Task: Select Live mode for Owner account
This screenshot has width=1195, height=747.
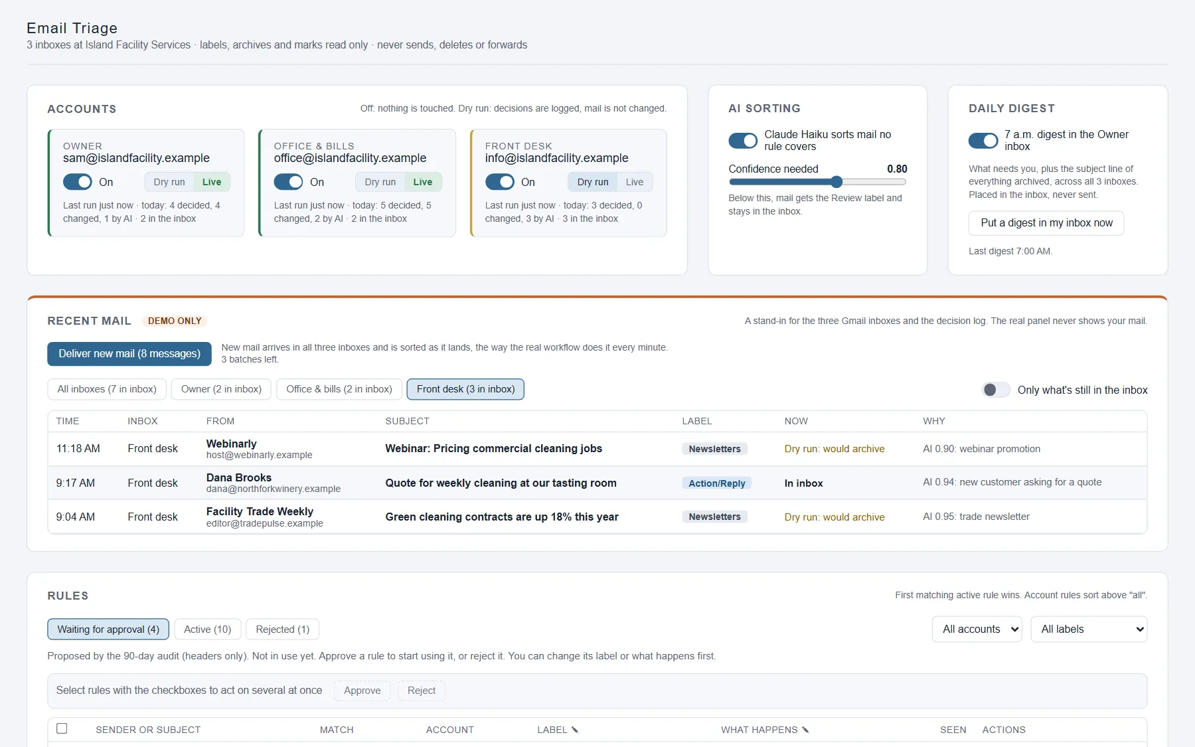Action: tap(212, 182)
